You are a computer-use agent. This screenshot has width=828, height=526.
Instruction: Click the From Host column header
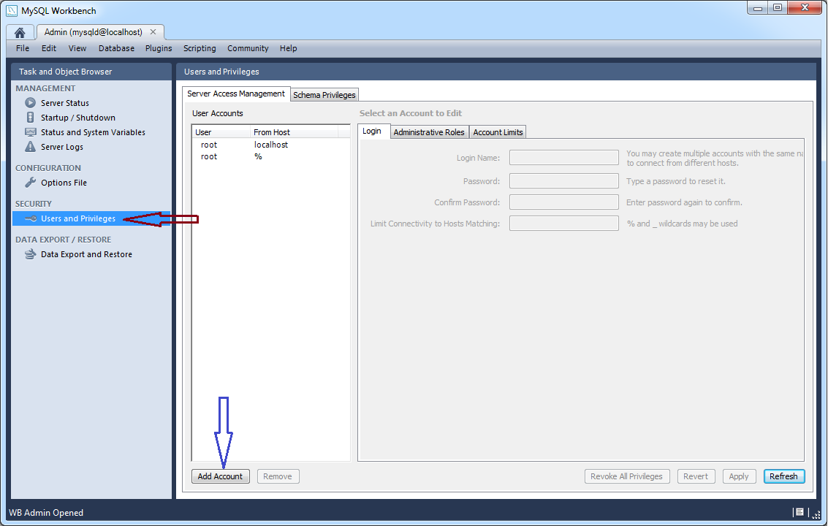point(294,132)
